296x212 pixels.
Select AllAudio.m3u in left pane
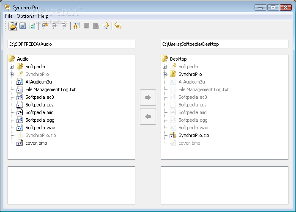38,82
